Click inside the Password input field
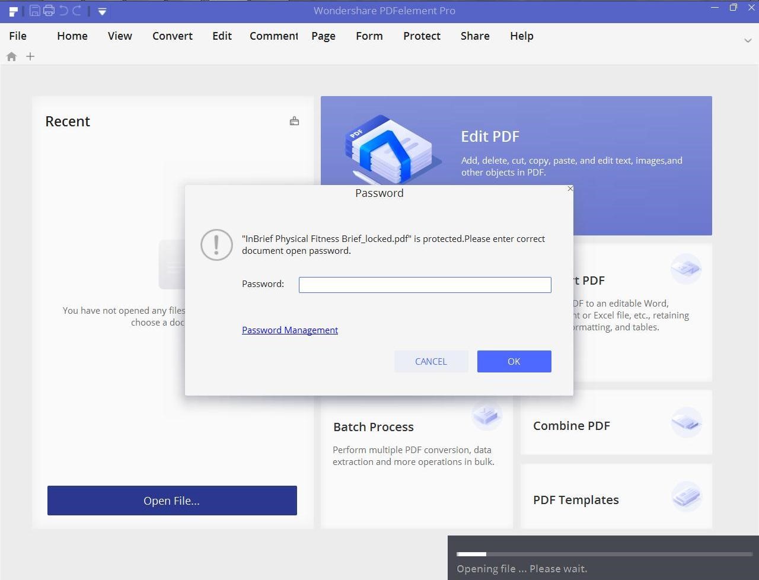The width and height of the screenshot is (759, 580). (x=425, y=285)
